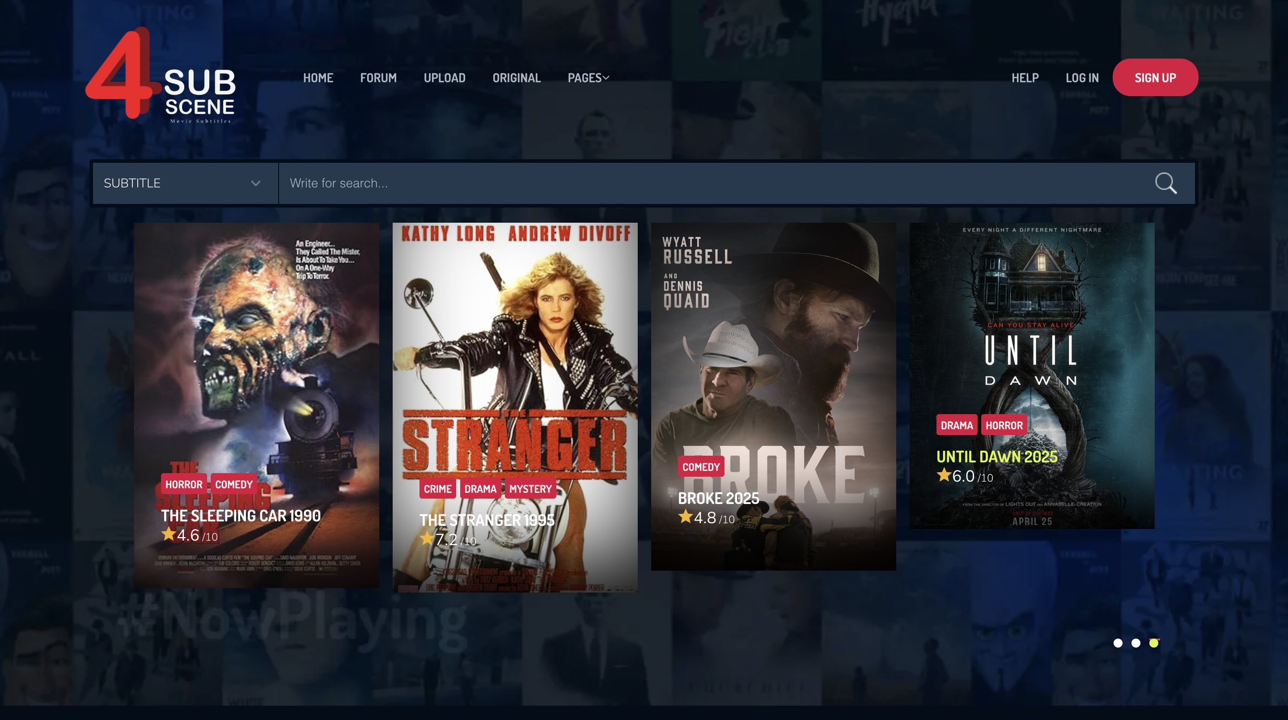Viewport: 1288px width, 720px height.
Task: Click The Stranger 1995 title text
Action: pyautogui.click(x=487, y=521)
